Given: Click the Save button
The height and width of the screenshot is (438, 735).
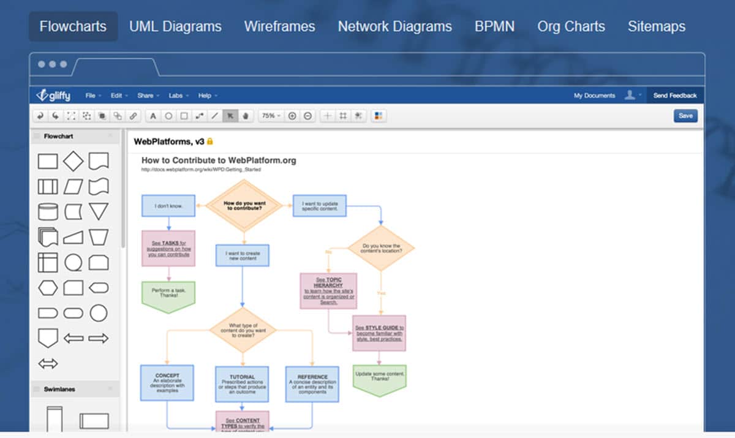Looking at the screenshot, I should (x=685, y=116).
